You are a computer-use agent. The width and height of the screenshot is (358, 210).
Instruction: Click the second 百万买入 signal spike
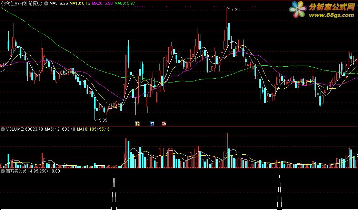[x=279, y=192]
